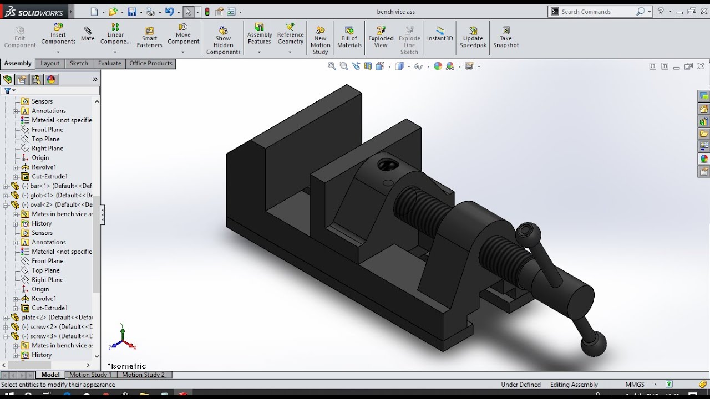This screenshot has width=710, height=399.
Task: Save the document with the floppy icon
Action: pyautogui.click(x=132, y=12)
